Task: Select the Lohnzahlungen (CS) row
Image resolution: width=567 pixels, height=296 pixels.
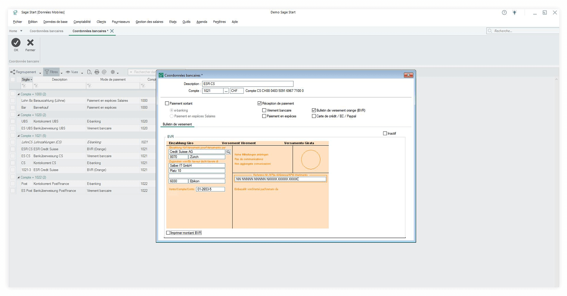Action: 83,142
